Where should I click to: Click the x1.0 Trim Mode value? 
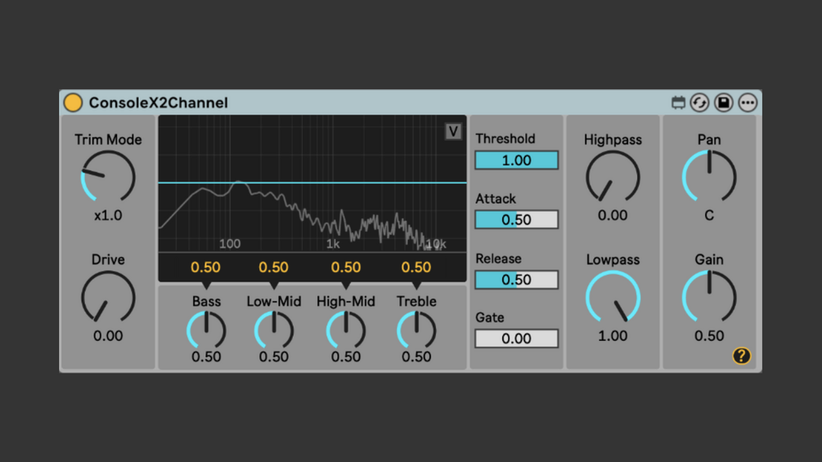pyautogui.click(x=108, y=215)
